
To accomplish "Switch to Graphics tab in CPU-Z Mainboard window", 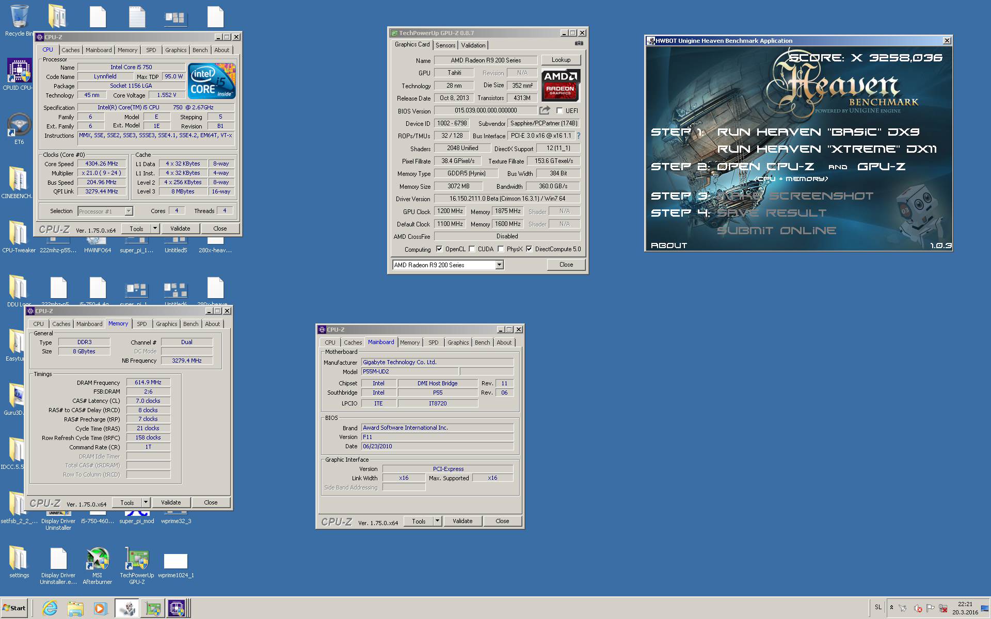I will click(458, 343).
